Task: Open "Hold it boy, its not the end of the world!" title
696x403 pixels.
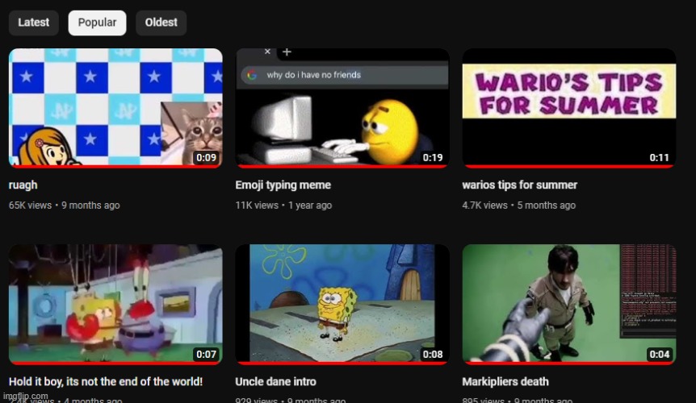Action: (106, 381)
